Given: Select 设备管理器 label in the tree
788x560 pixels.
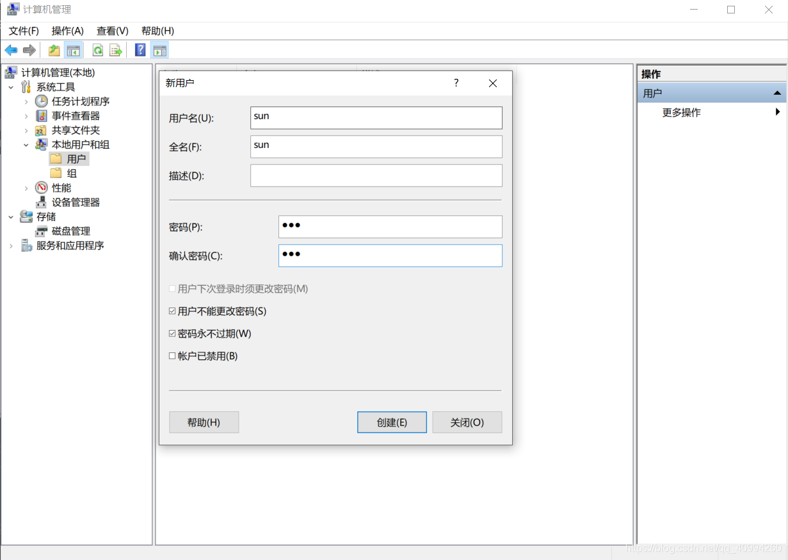Looking at the screenshot, I should pyautogui.click(x=76, y=202).
